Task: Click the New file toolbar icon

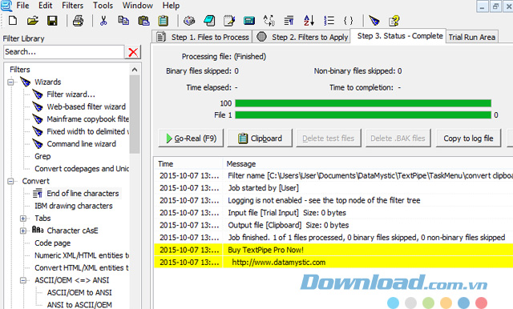Action: 13,21
